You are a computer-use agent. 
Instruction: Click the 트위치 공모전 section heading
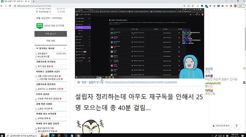(x=43, y=94)
